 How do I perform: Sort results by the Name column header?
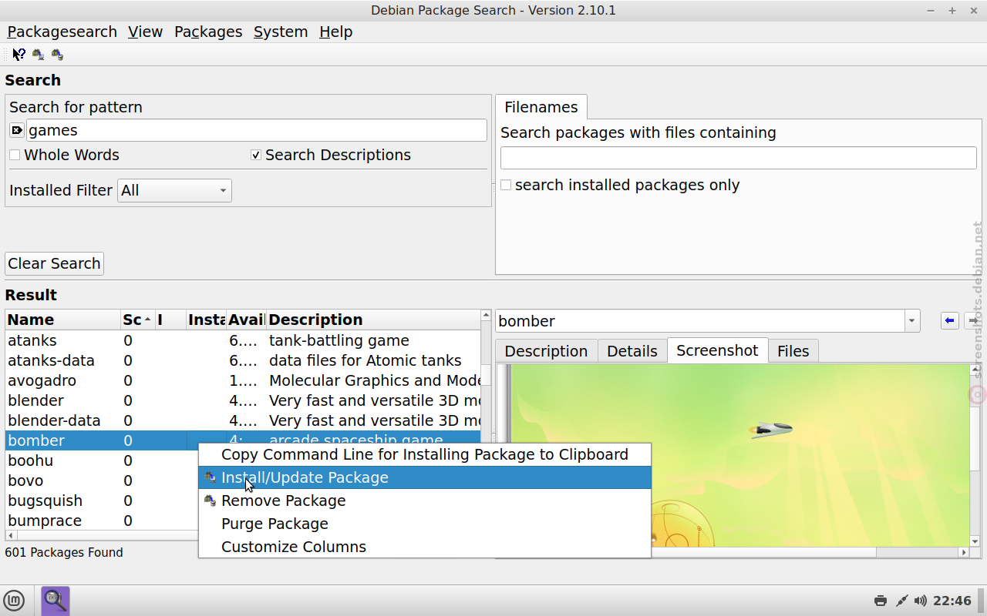62,320
